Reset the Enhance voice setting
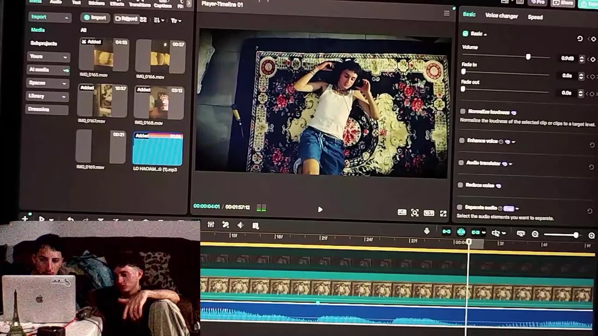 coord(592,145)
